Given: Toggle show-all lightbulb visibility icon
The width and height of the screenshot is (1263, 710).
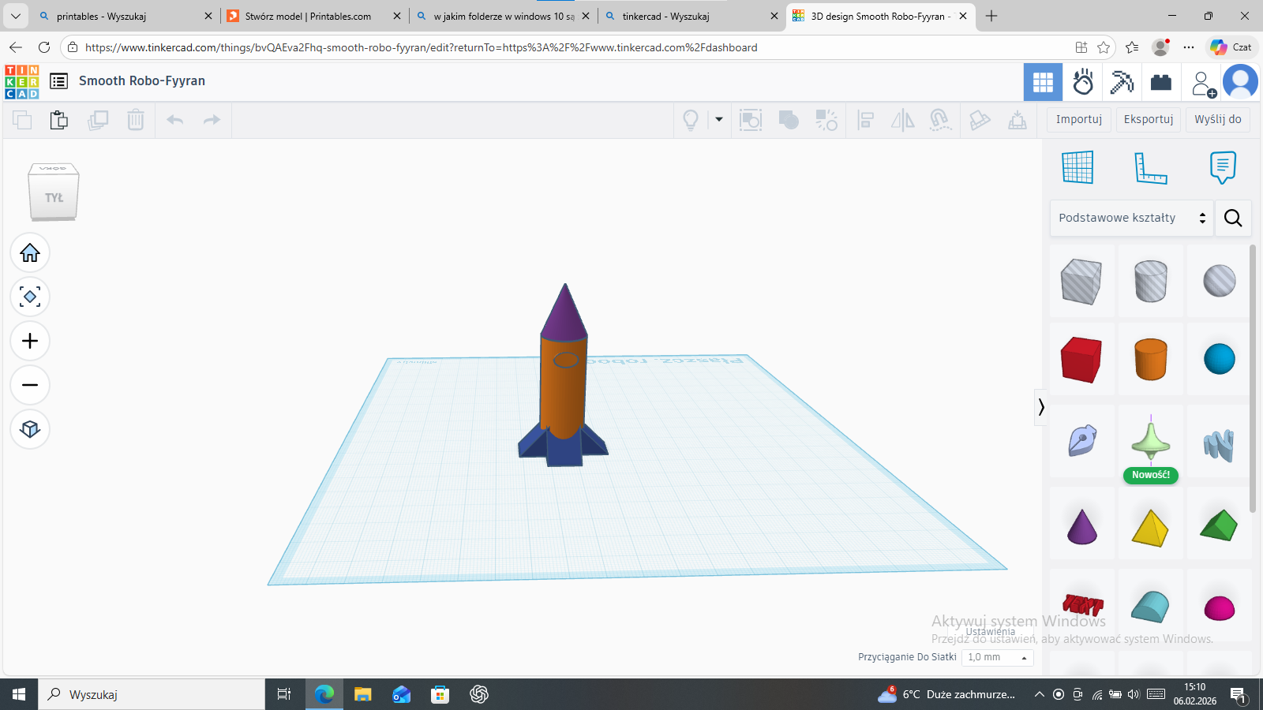Looking at the screenshot, I should (691, 120).
